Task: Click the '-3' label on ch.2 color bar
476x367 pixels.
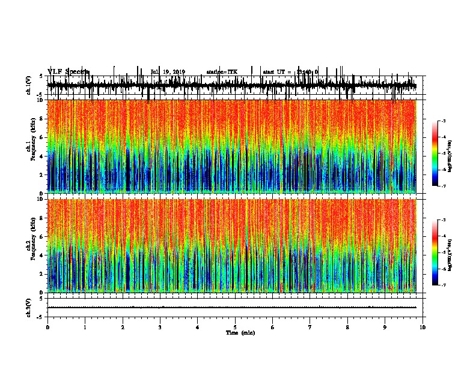Action: (x=444, y=220)
